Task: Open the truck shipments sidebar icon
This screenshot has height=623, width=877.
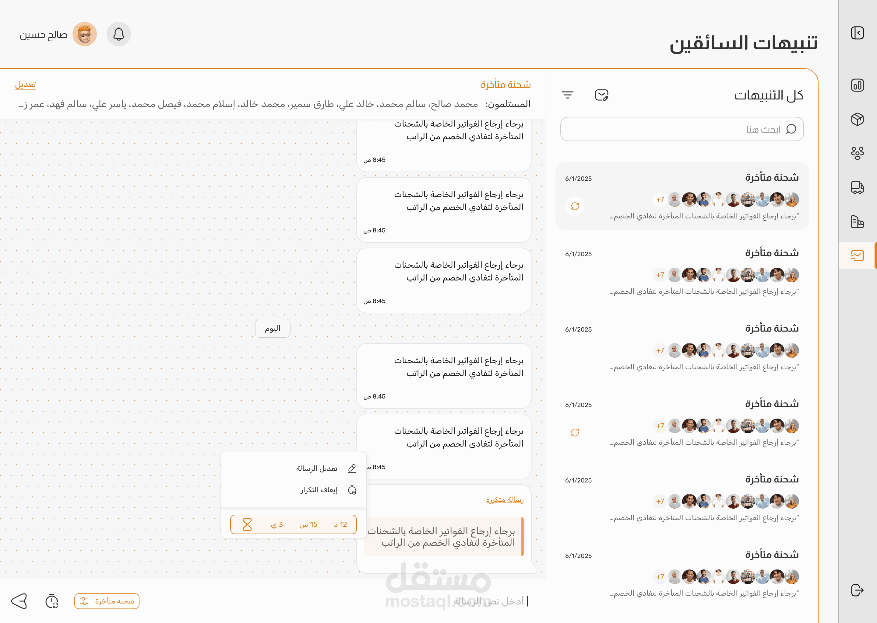Action: (x=857, y=188)
